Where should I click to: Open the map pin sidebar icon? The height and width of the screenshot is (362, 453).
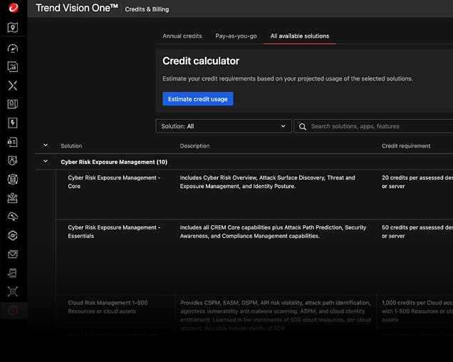(x=12, y=28)
